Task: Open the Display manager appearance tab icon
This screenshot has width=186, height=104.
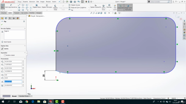Action: tap(18, 18)
